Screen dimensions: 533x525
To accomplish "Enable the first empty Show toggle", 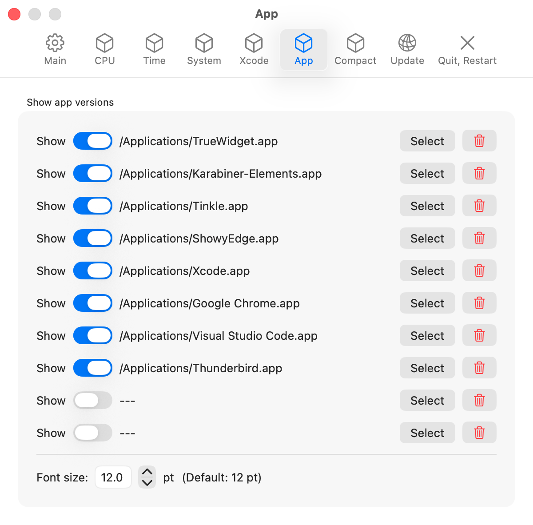I will [93, 400].
